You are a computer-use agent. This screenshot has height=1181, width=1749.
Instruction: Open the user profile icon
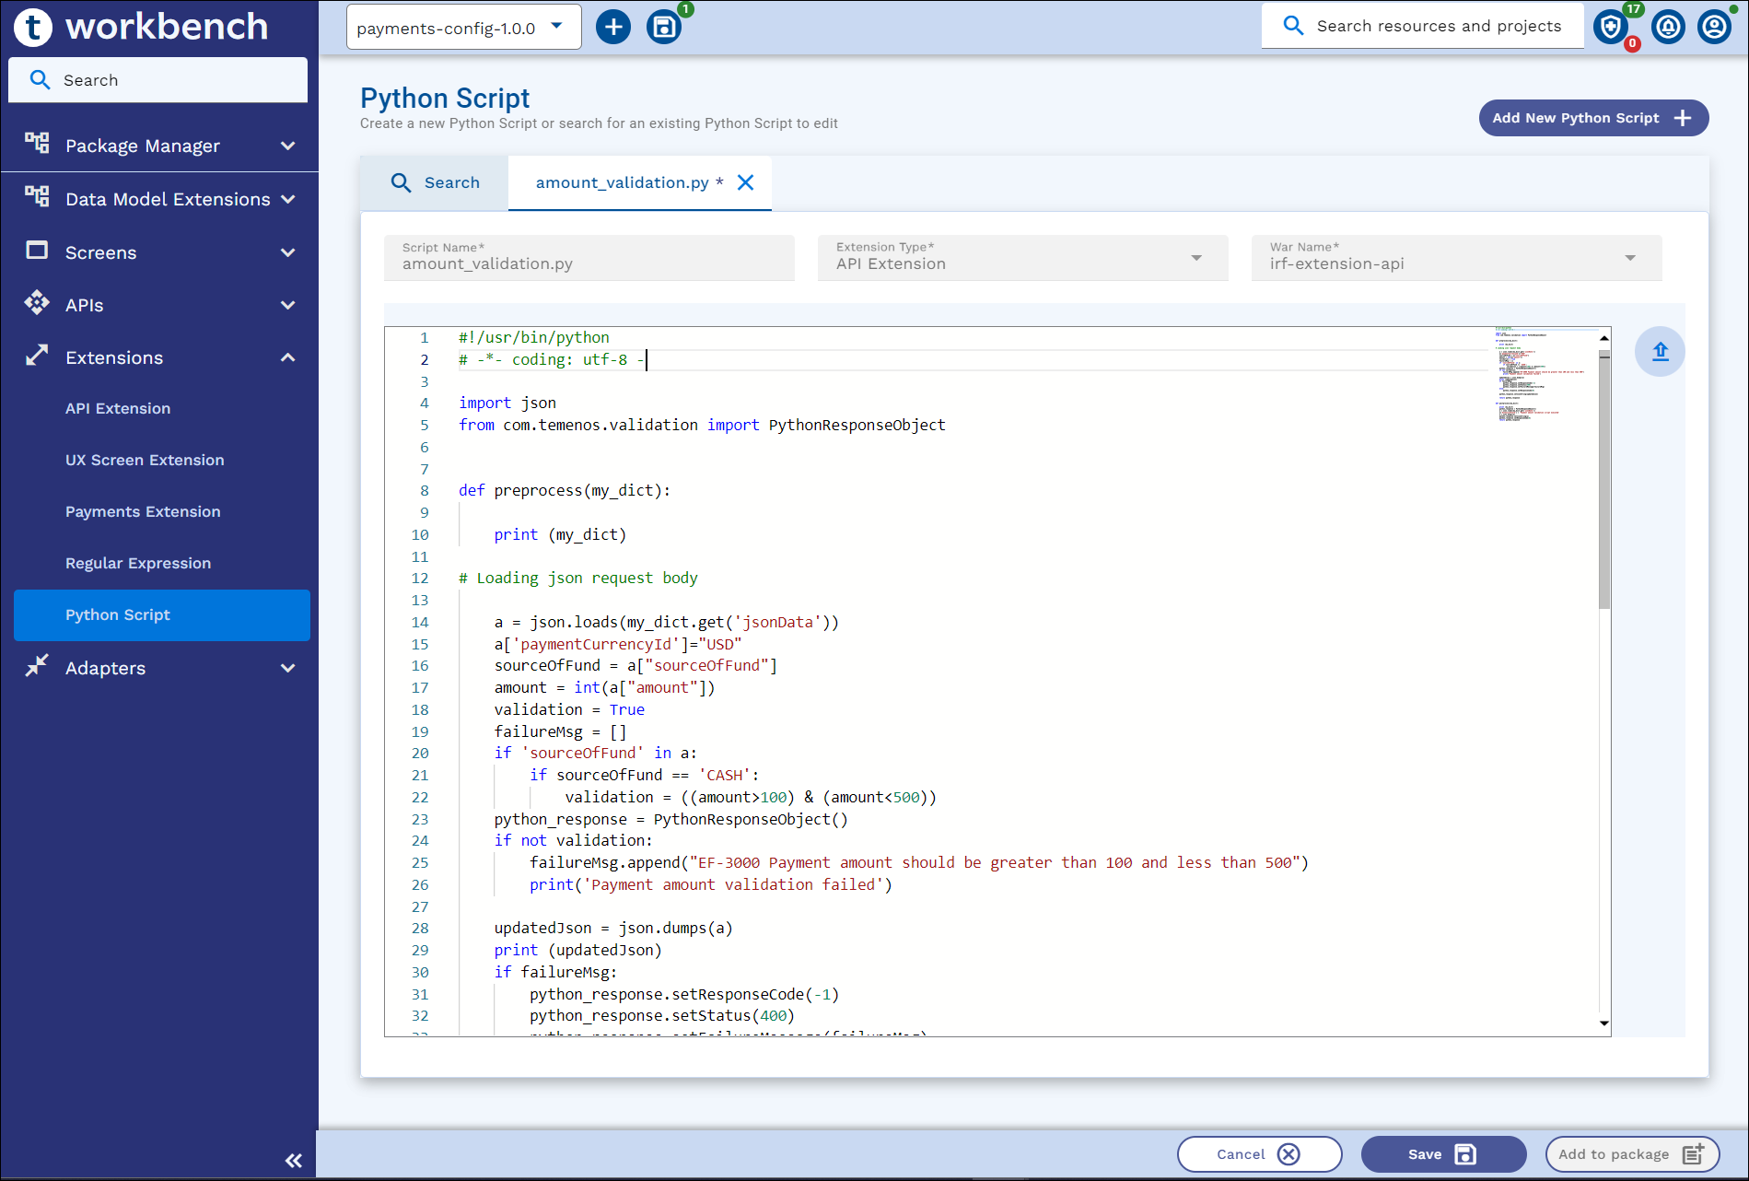pos(1714,27)
